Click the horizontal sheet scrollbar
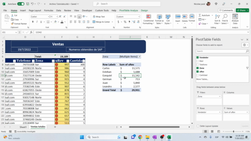The height and width of the screenshot is (141, 251). tap(154, 127)
